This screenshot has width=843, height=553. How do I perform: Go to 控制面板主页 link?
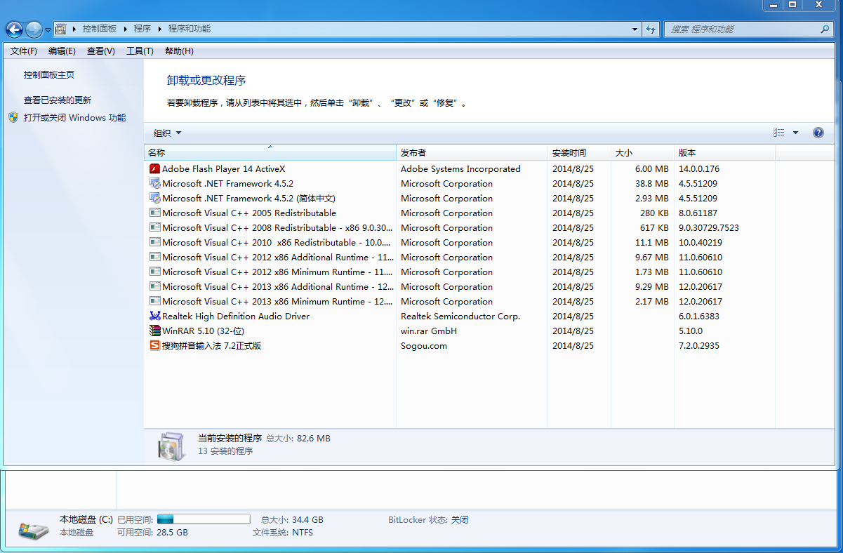point(49,75)
